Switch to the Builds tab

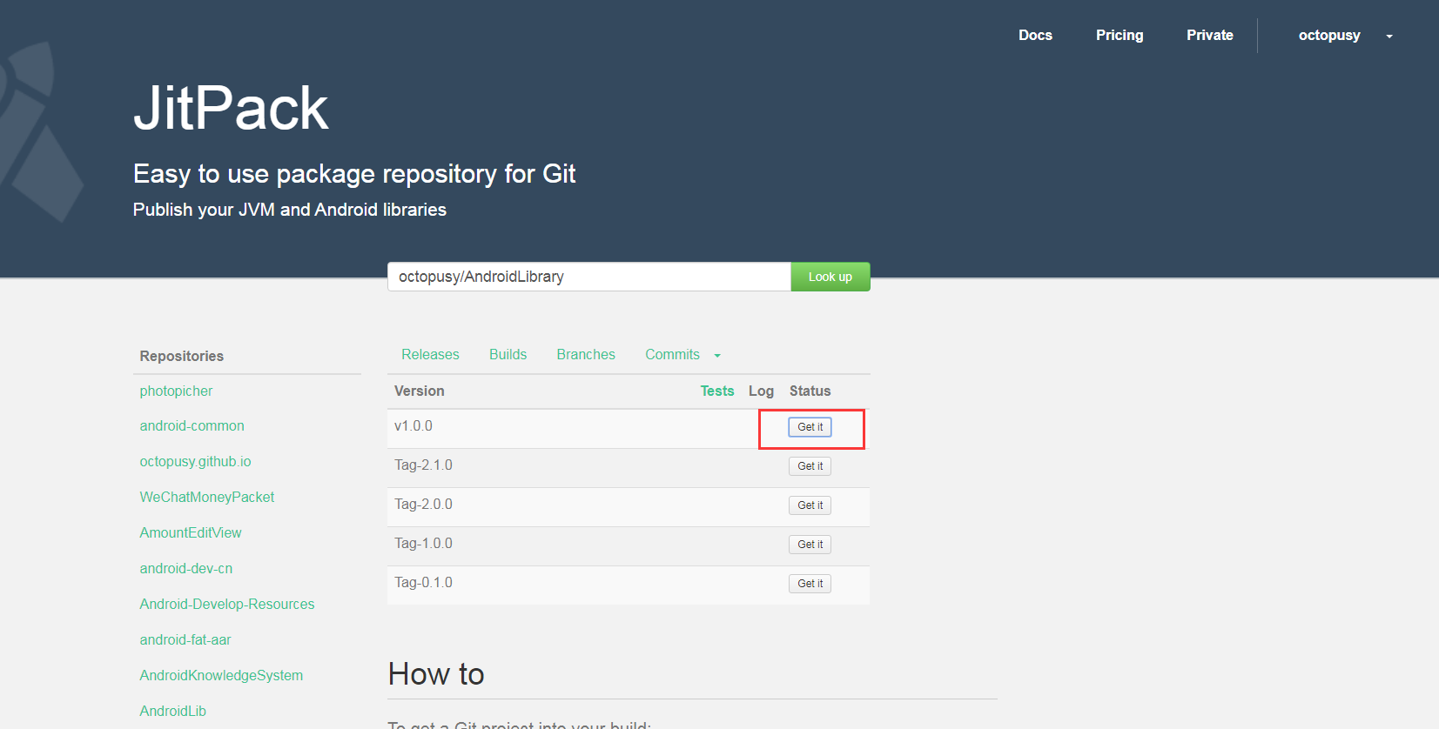coord(508,354)
